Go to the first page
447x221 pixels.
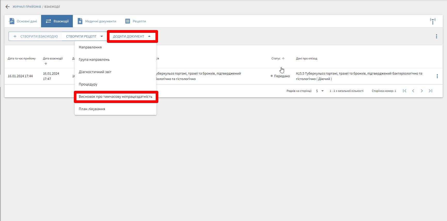(404, 91)
